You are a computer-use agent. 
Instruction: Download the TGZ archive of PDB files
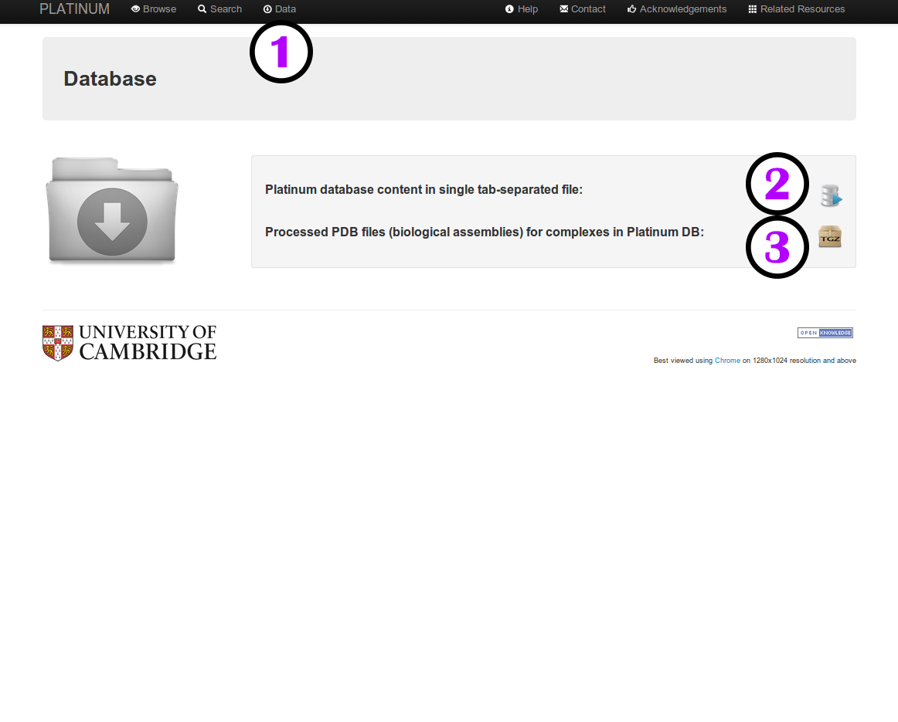[830, 236]
